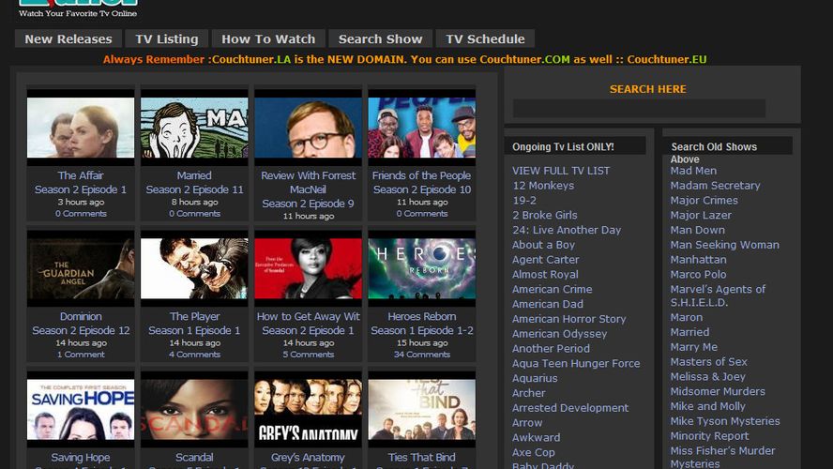Open Marco Polo link
Viewport: 833px width, 469px height.
(x=698, y=275)
